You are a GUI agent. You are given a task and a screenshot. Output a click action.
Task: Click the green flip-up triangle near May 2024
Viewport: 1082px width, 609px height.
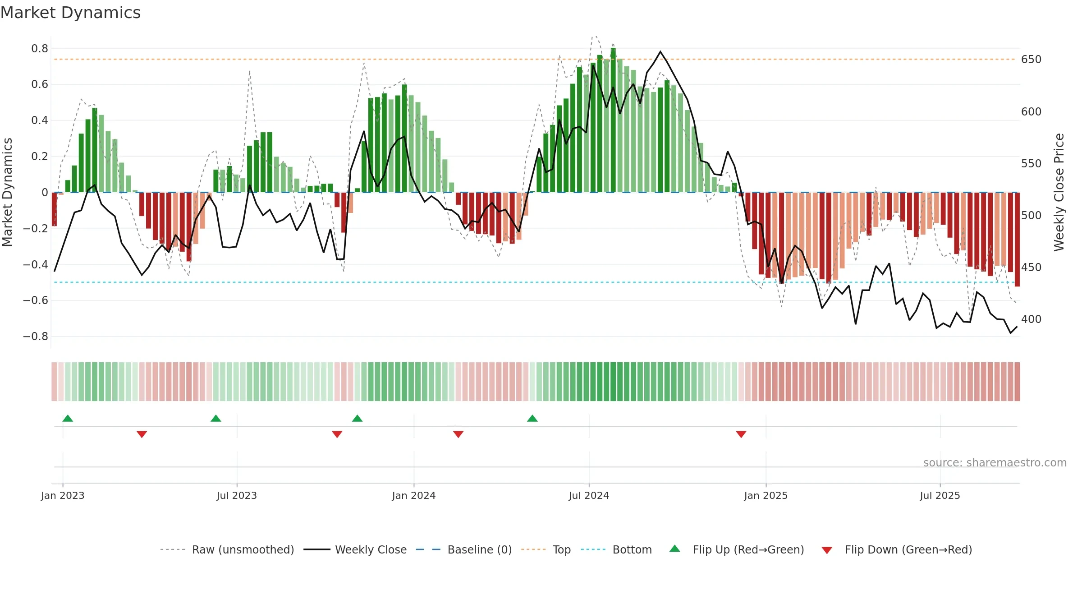(x=532, y=418)
